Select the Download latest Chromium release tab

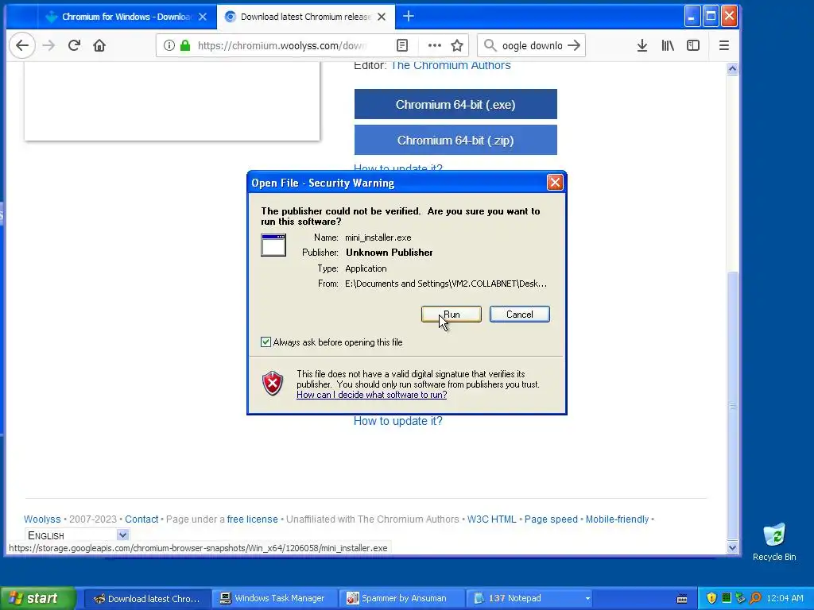[306, 17]
